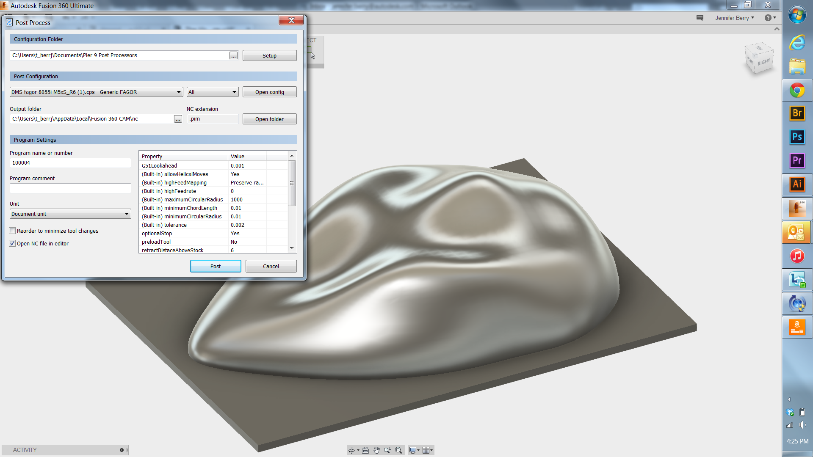Click the Look At tool icon
Screen dimensions: 813x457
(x=365, y=450)
